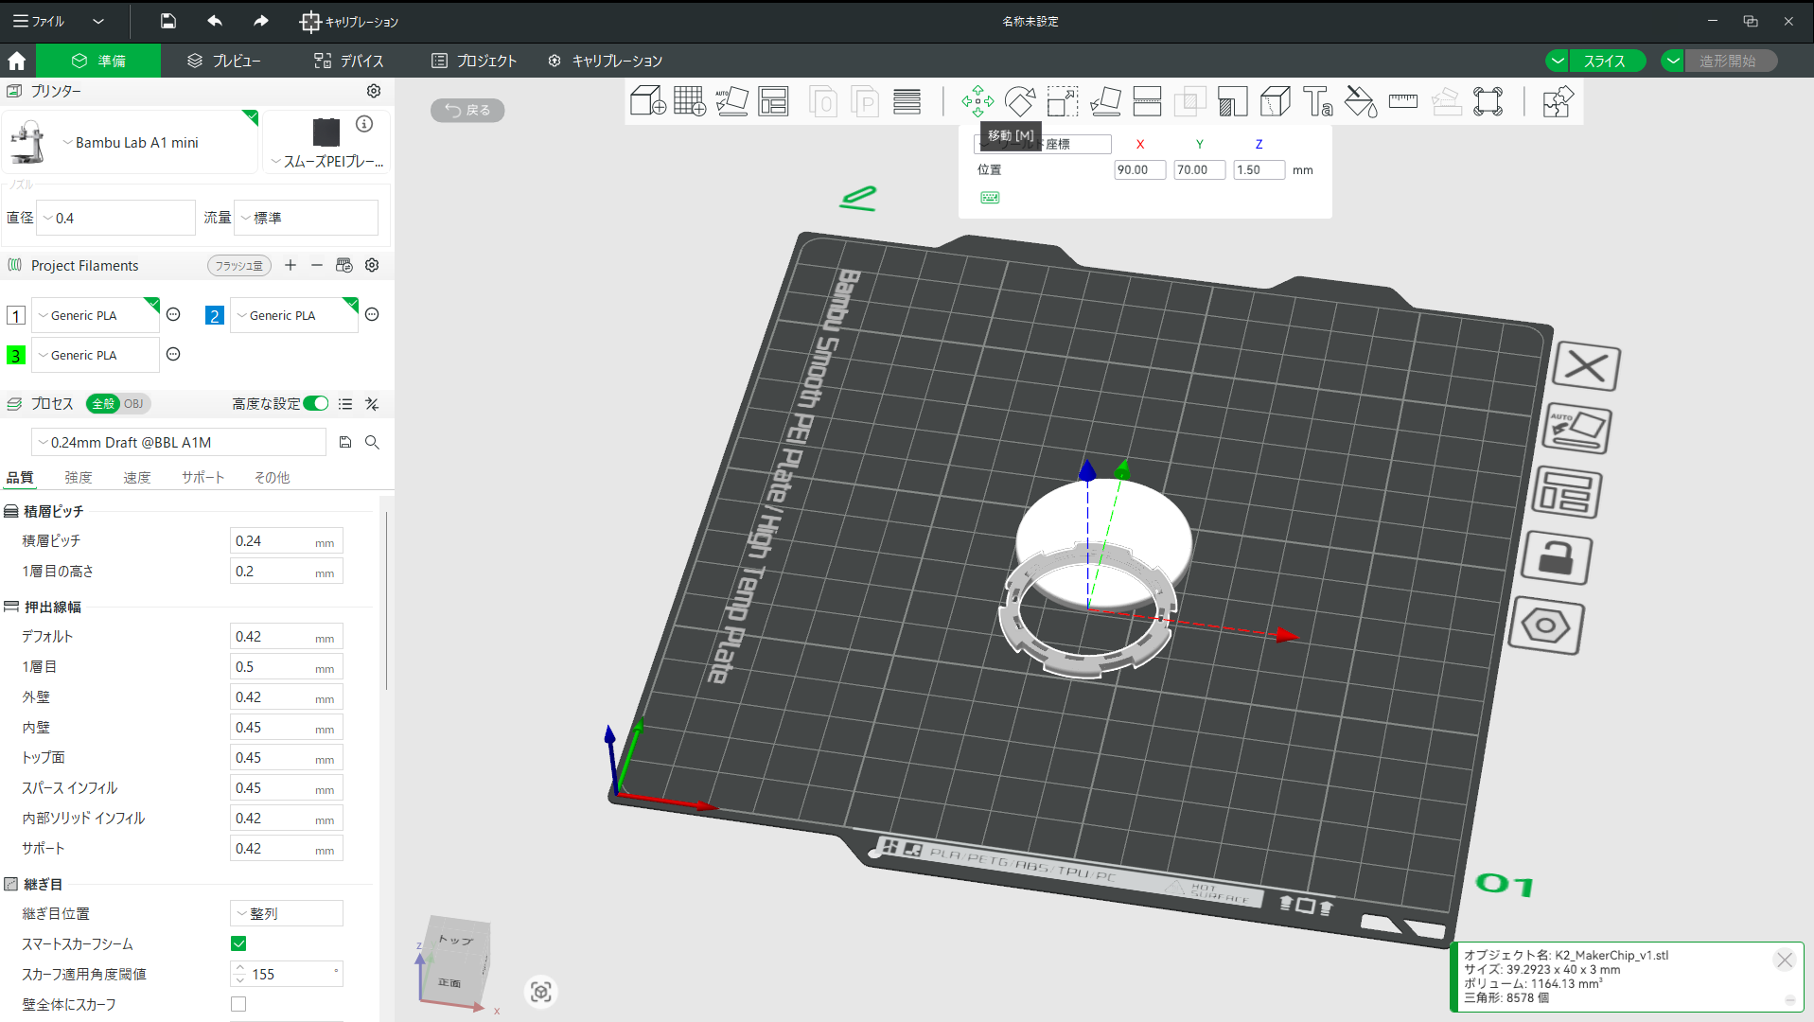Open the サポート settings tab
The height and width of the screenshot is (1022, 1814).
tap(203, 478)
